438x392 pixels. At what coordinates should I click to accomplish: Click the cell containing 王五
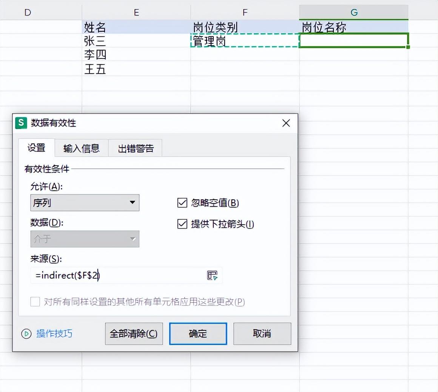[136, 69]
